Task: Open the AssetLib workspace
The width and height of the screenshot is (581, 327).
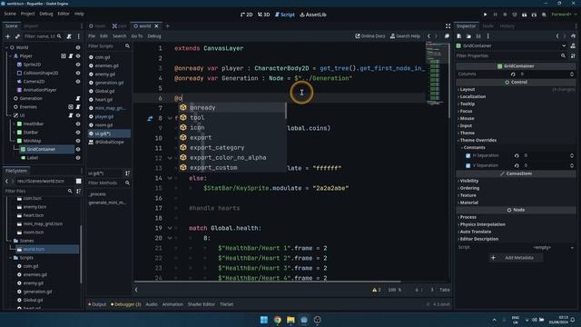Action: [313, 15]
